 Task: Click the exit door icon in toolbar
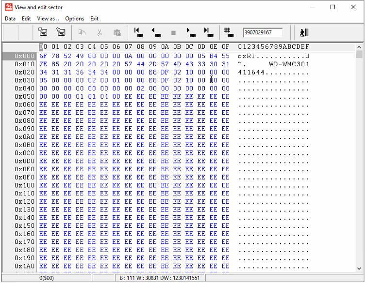[304, 32]
